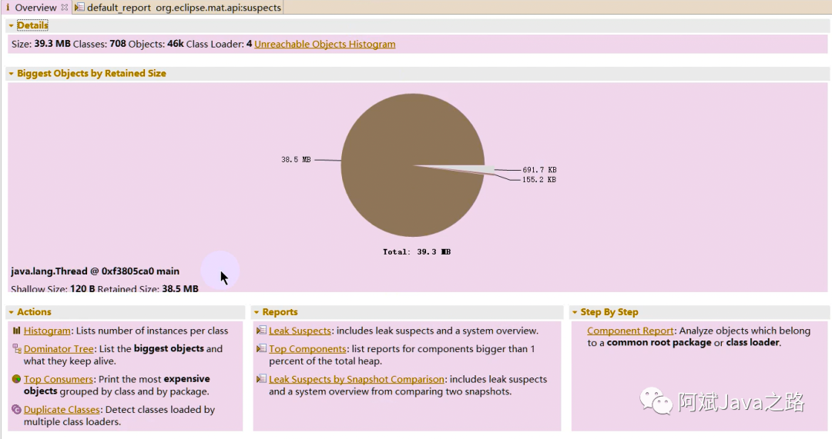Collapse the Details section
Image resolution: width=832 pixels, height=439 pixels.
pos(11,25)
